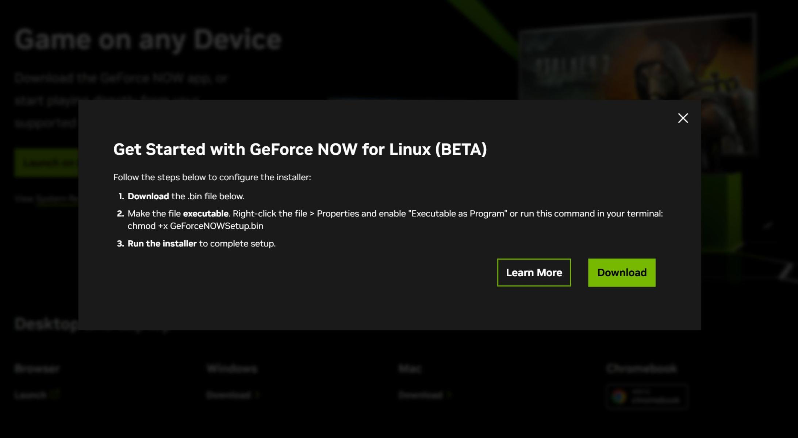Viewport: 798px width, 438px height.
Task: Click the Download link under Mac
Action: coord(421,395)
